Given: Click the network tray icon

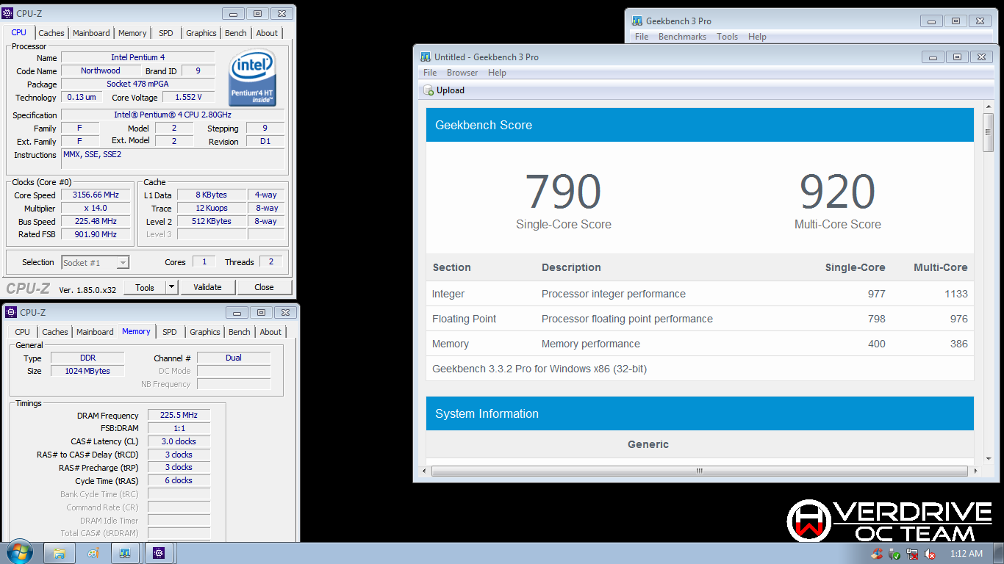Looking at the screenshot, I should click(912, 554).
